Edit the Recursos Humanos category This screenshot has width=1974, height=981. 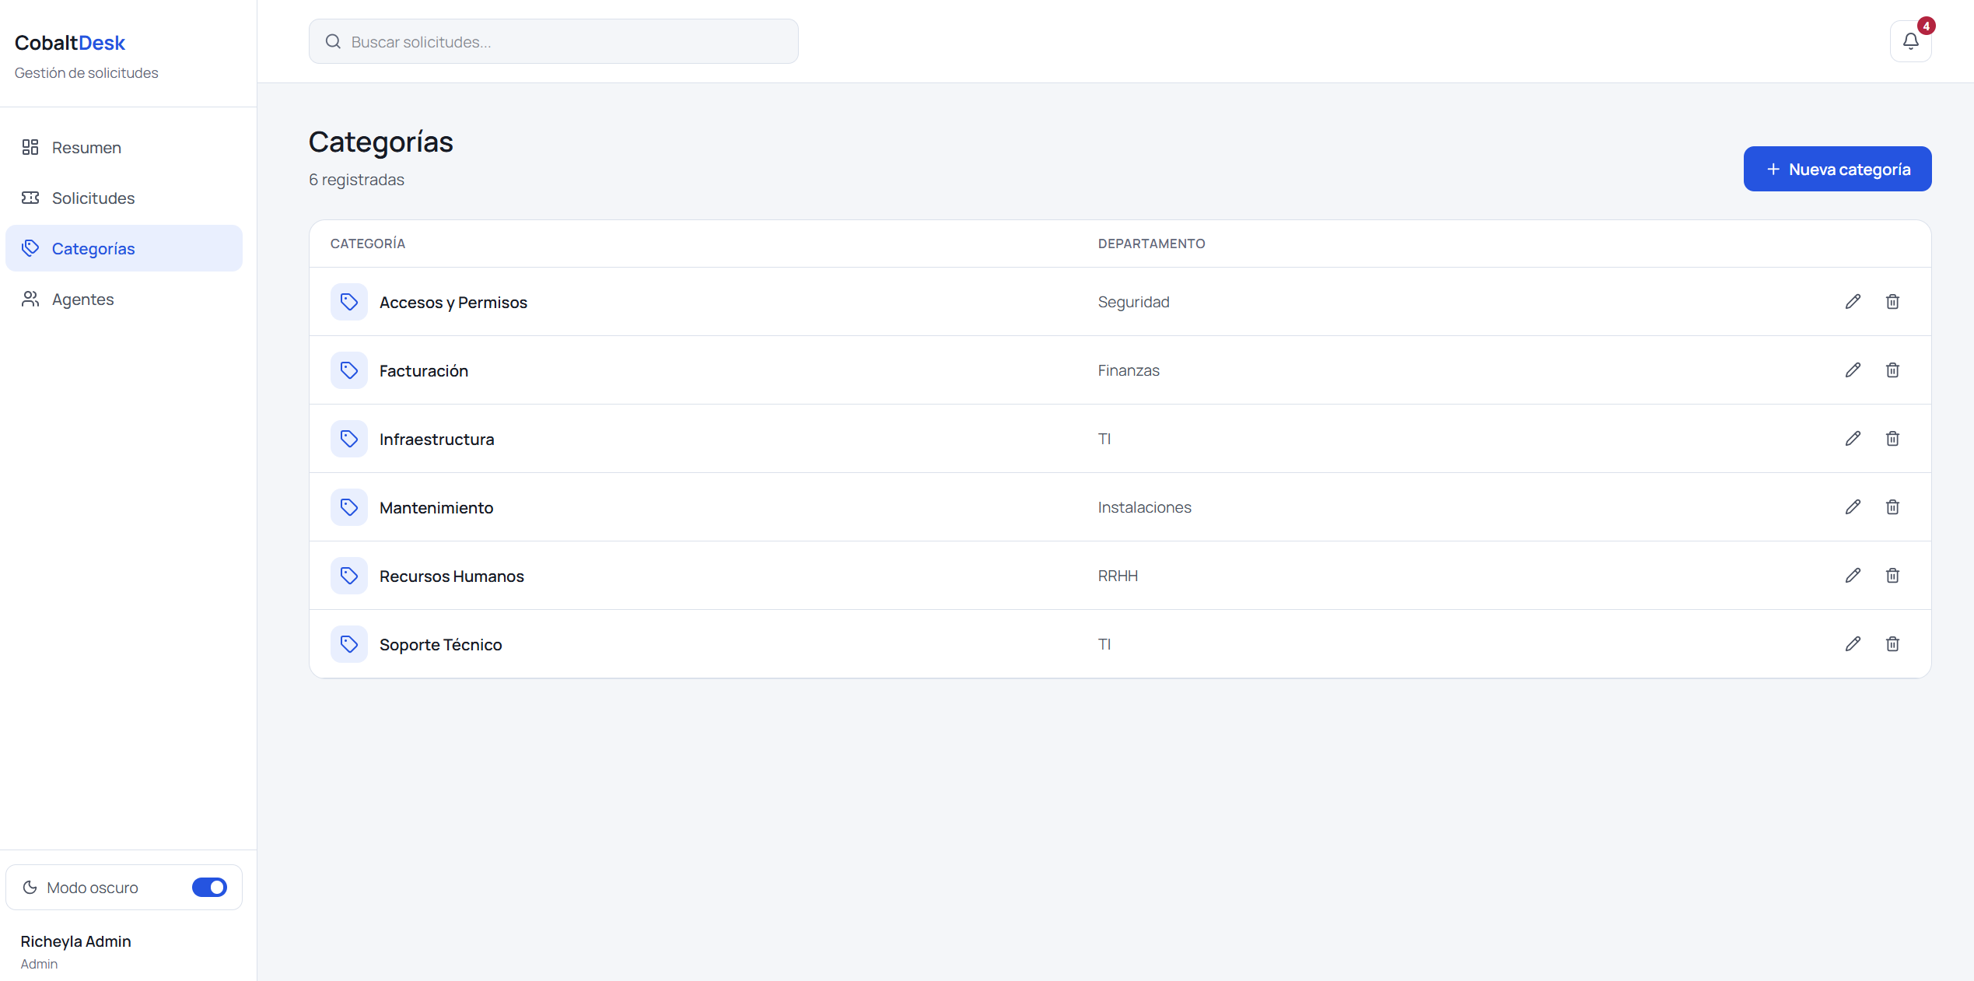[x=1853, y=576]
